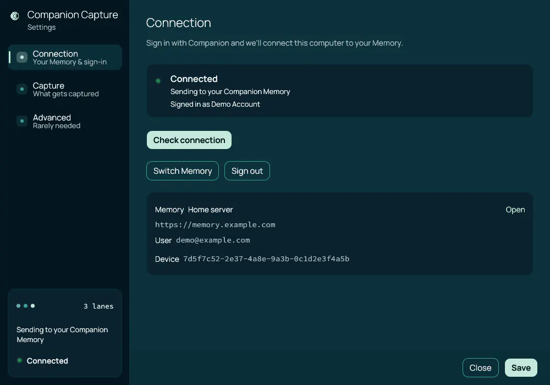
Task: Switch to the Capture settings tab
Action: pos(65,89)
